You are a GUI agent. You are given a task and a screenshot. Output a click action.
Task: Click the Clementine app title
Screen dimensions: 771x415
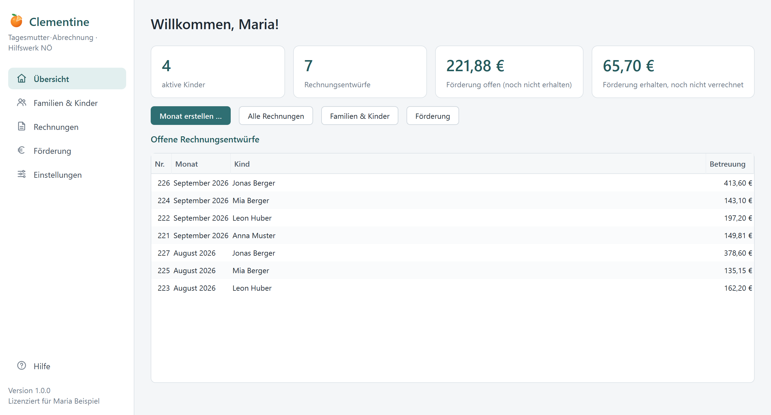(x=59, y=22)
